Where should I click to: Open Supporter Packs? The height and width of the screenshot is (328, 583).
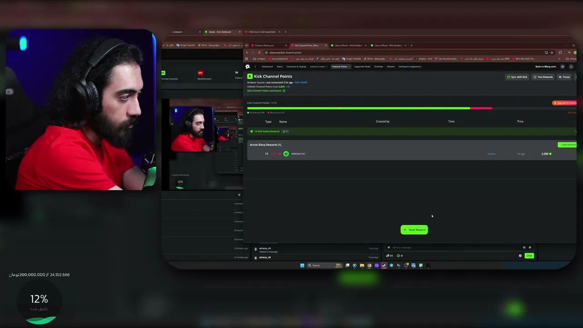pos(363,67)
